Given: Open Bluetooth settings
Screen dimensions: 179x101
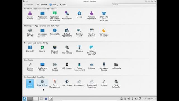Looking at the screenshot, I should tap(30, 49).
